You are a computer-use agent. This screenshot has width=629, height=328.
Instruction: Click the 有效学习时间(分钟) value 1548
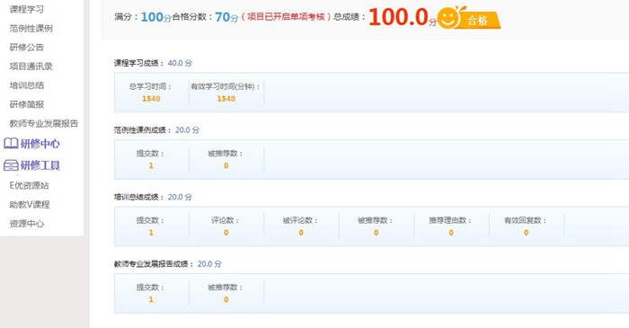click(226, 99)
